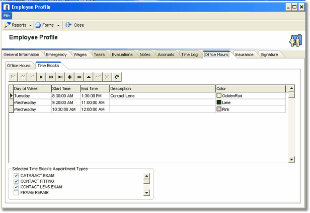Open the Insurance tab
The height and width of the screenshot is (213, 310).
(245, 55)
